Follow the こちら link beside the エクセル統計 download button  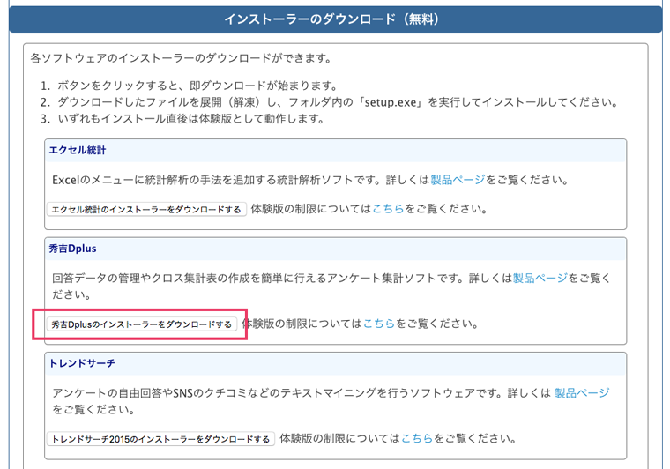coord(389,209)
